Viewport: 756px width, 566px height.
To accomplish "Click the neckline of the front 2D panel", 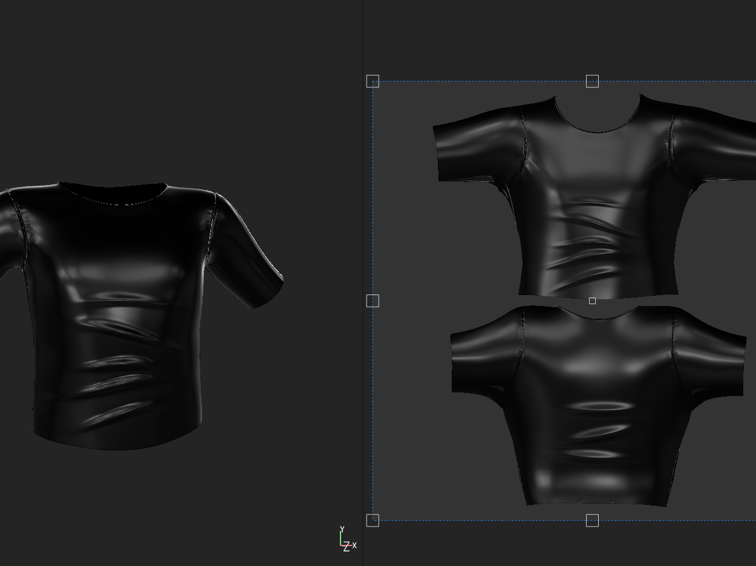I will [x=597, y=131].
